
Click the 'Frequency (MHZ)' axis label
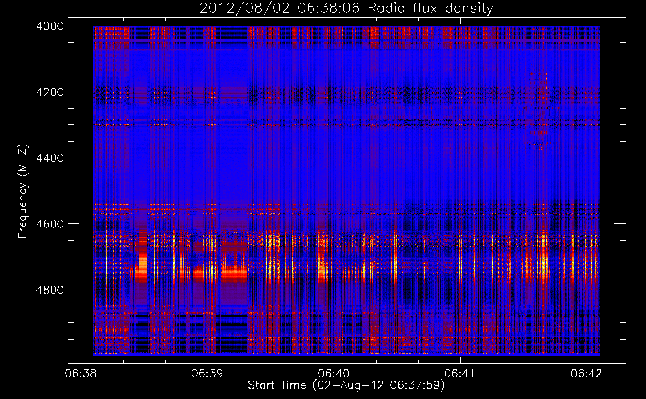pos(23,192)
